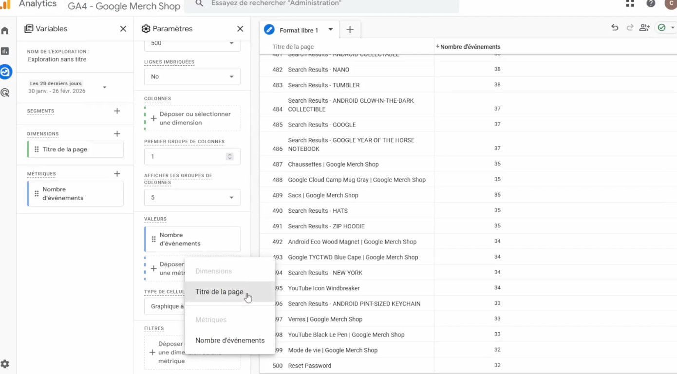
Task: Click the redo arrow icon
Action: 630,28
